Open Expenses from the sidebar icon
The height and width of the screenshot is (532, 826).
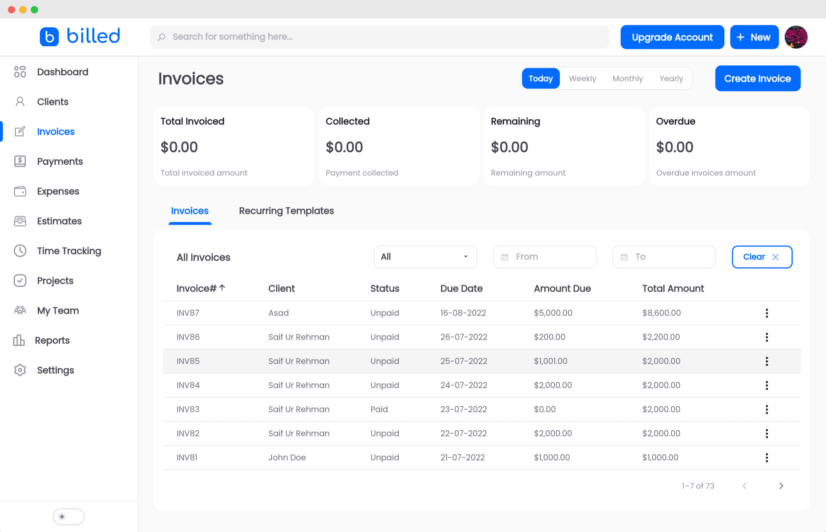pos(20,191)
